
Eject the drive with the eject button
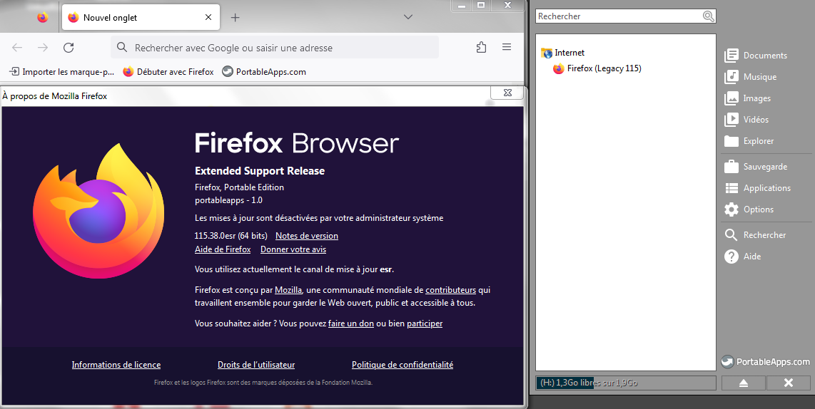(x=743, y=383)
